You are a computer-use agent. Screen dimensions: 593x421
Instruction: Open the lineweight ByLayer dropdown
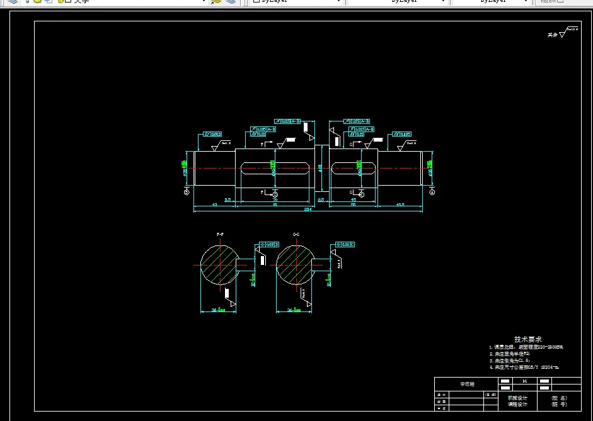[491, 1]
